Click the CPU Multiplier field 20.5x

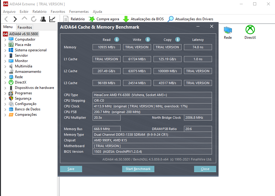107,118
